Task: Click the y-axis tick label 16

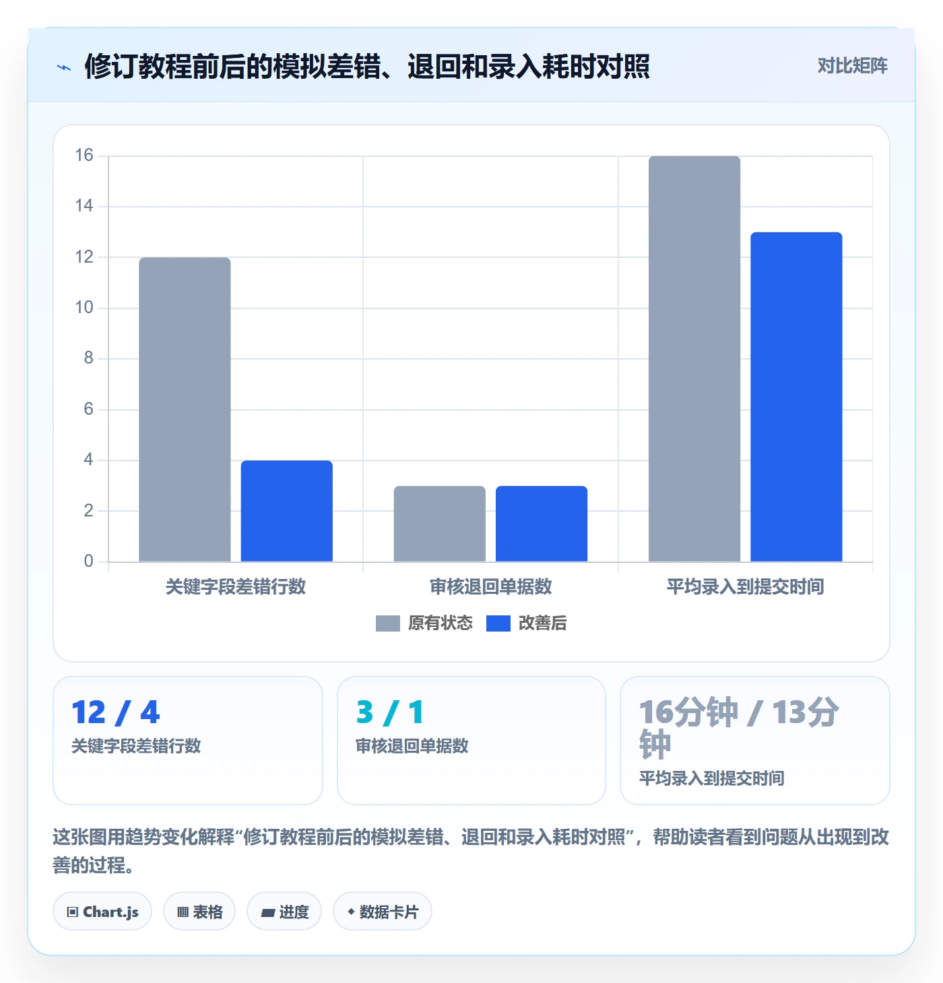Action: 84,156
